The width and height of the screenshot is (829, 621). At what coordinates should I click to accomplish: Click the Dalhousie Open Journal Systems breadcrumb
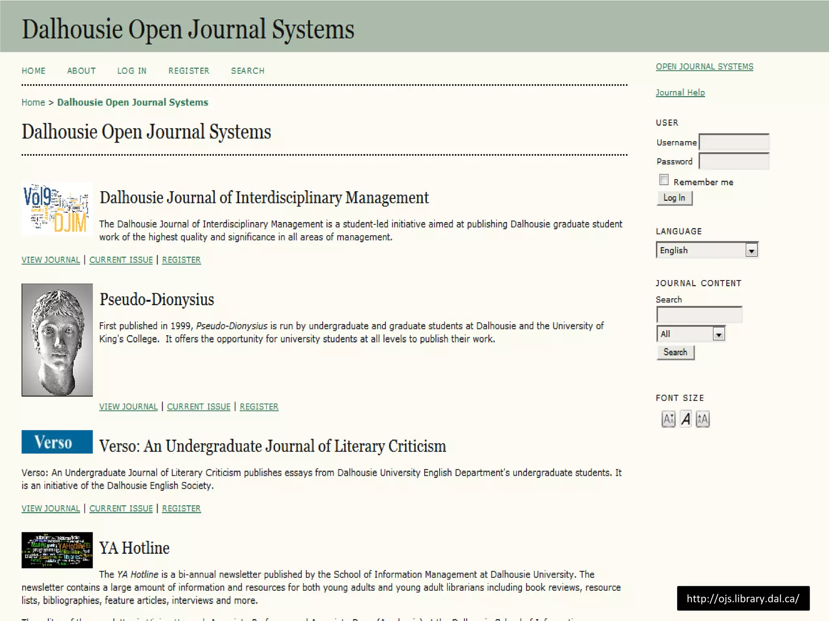point(133,102)
